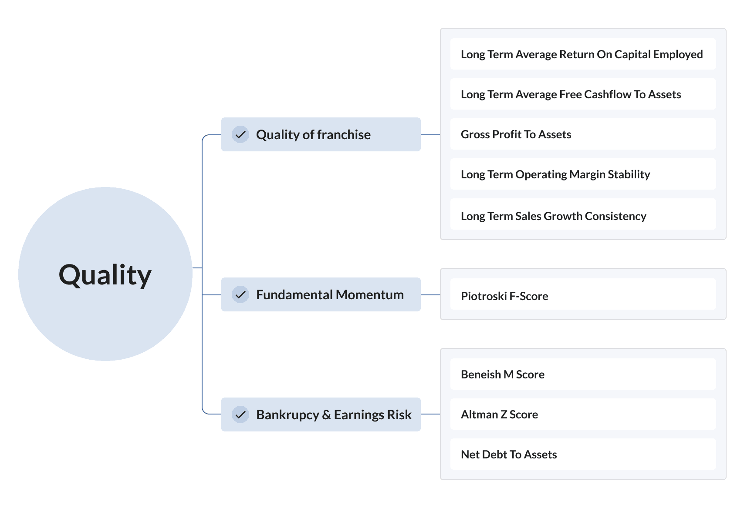
Task: Select the Beneish M Score item
Action: (x=583, y=374)
